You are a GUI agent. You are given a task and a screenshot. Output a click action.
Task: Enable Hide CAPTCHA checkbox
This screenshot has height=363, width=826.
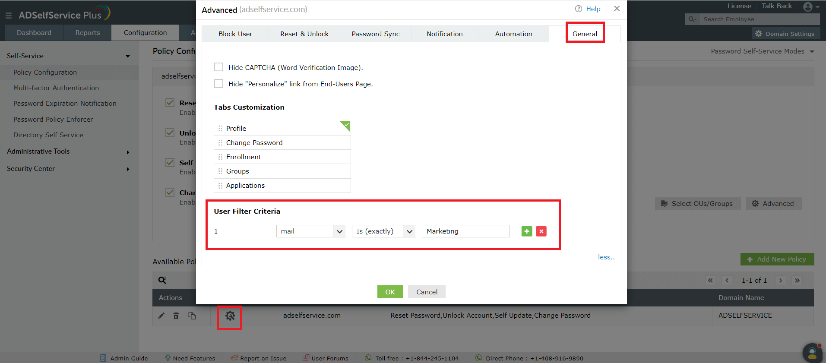219,67
